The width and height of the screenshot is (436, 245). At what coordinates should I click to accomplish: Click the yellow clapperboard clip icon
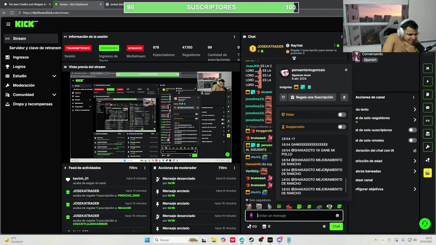click(x=427, y=173)
